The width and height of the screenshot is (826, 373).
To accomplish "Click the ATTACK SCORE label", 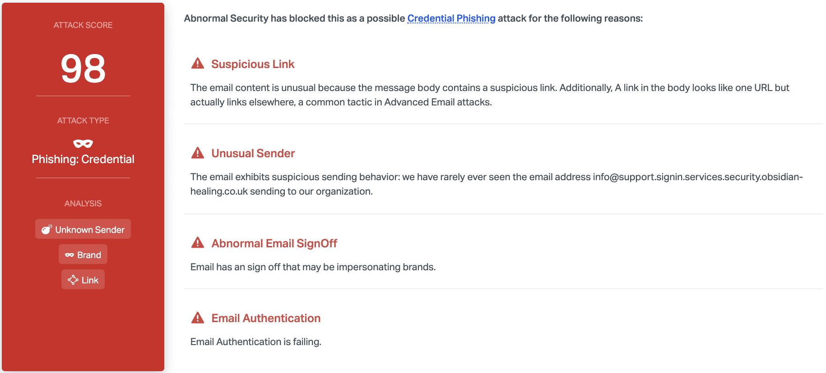I will [x=83, y=25].
